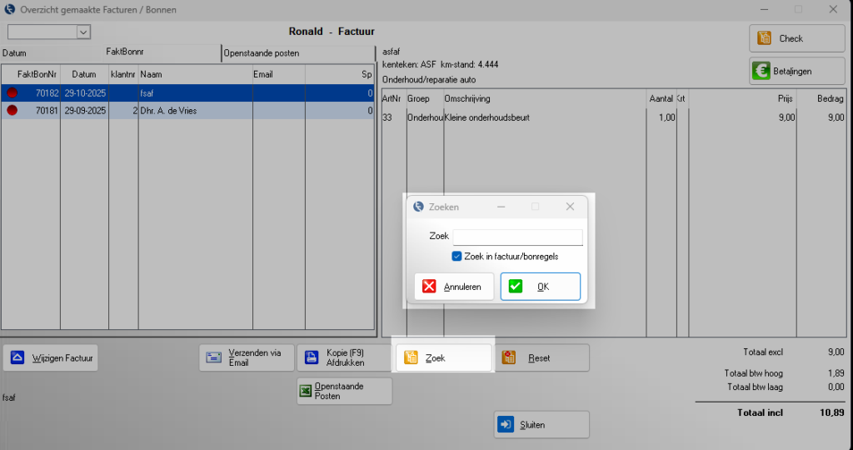Click the Sluiten exit icon button
This screenshot has height=450, width=853.
pos(506,424)
